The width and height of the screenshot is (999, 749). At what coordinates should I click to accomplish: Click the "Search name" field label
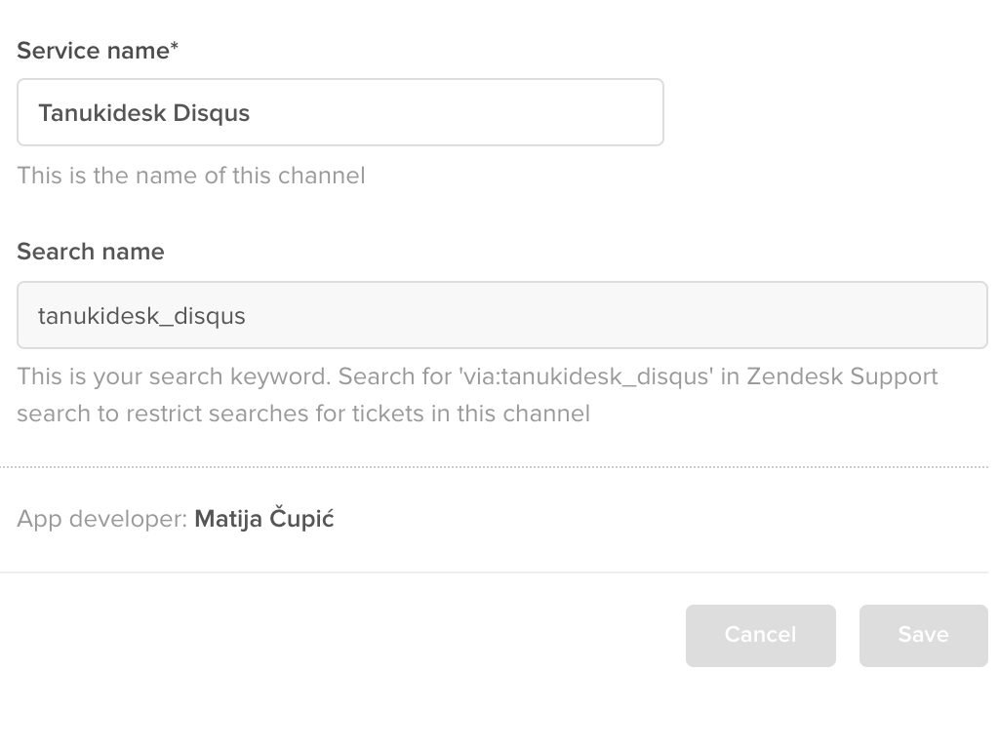[91, 252]
